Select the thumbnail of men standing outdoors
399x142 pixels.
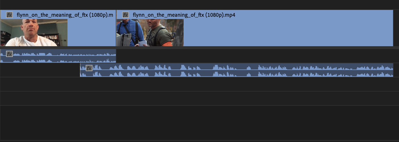tap(150, 33)
